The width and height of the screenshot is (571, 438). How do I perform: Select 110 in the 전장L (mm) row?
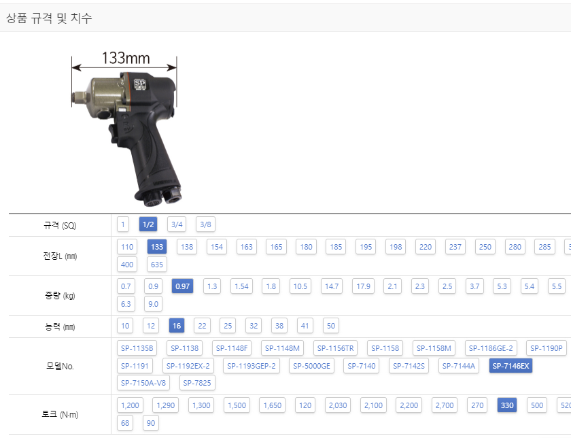[x=127, y=247]
